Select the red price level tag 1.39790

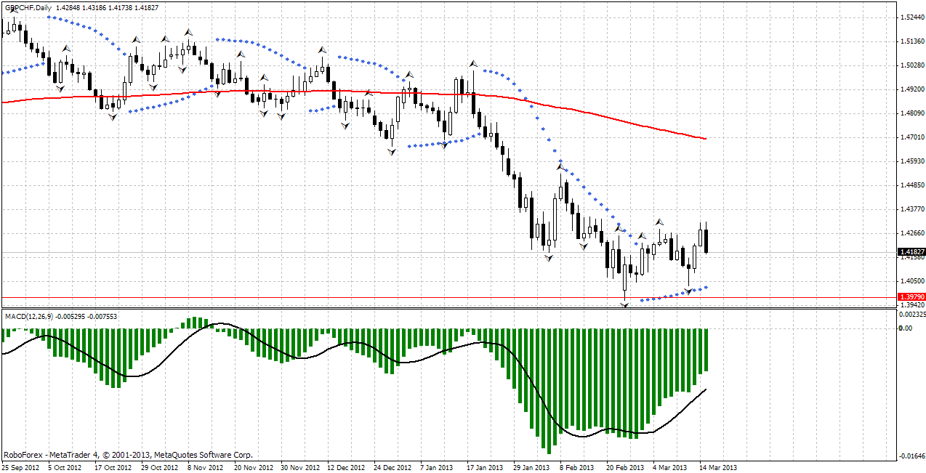911,297
